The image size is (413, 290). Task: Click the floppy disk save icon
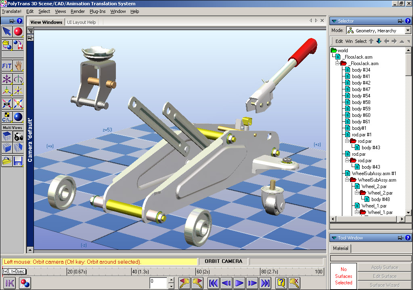pyautogui.click(x=18, y=161)
